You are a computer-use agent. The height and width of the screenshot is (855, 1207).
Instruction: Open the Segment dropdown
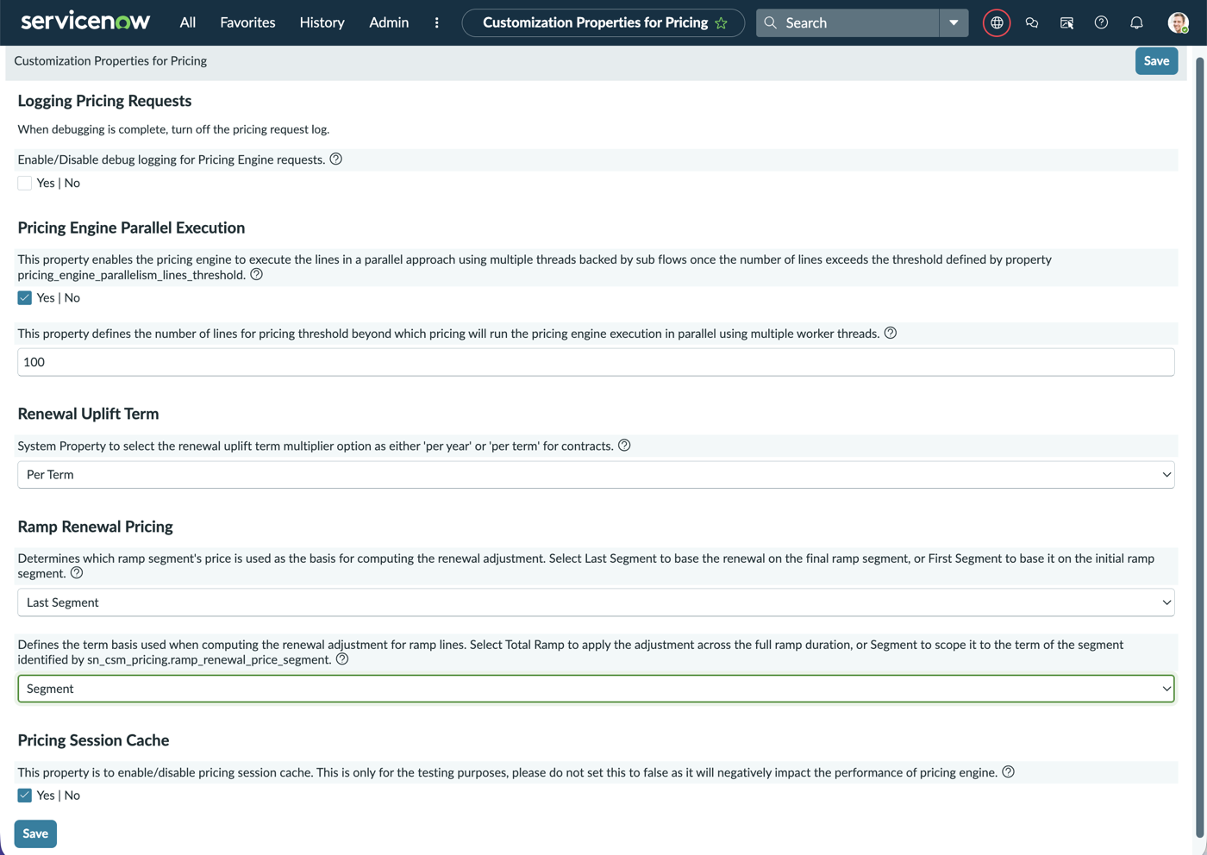pos(596,689)
